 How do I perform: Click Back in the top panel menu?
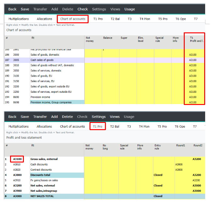coord(12,9)
